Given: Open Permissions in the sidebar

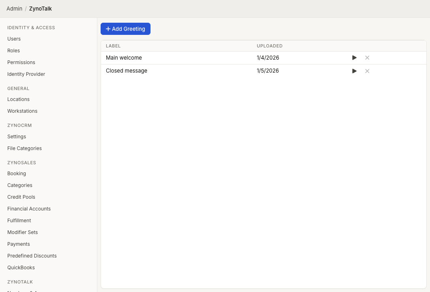Looking at the screenshot, I should pyautogui.click(x=21, y=62).
